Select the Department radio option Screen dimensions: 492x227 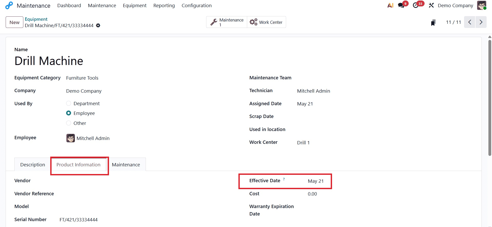pos(68,103)
